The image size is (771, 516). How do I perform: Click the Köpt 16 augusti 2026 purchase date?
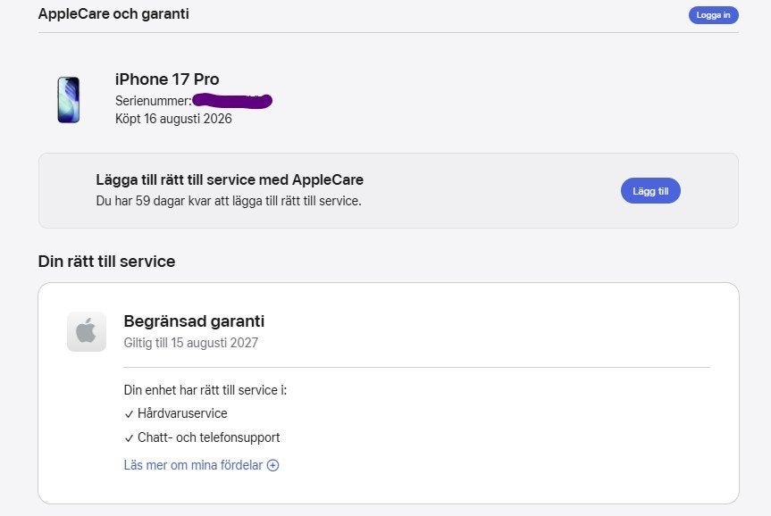173,119
